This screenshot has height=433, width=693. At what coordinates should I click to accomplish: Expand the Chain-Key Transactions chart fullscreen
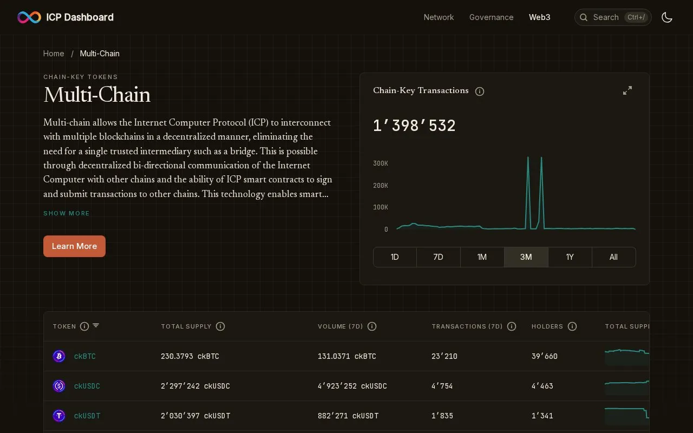(x=627, y=90)
